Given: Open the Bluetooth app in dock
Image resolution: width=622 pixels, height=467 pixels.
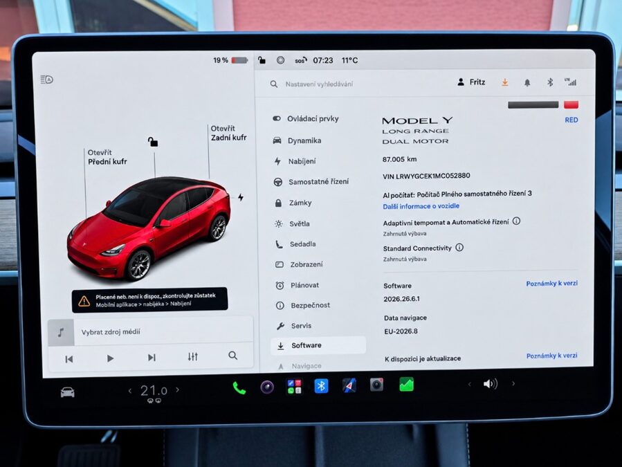Looking at the screenshot, I should coord(321,385).
